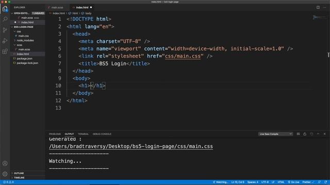Viewport: 330px width, 185px height.
Task: Open the Explorer view in activity bar
Action: 5,9
